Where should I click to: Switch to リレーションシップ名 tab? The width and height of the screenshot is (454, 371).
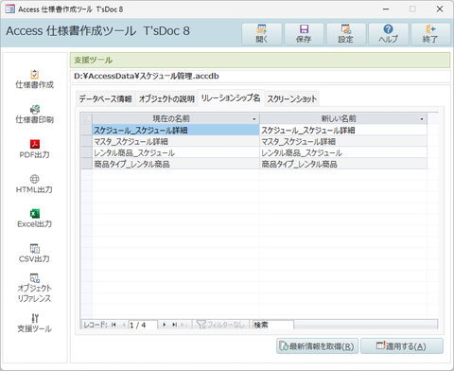pyautogui.click(x=231, y=98)
